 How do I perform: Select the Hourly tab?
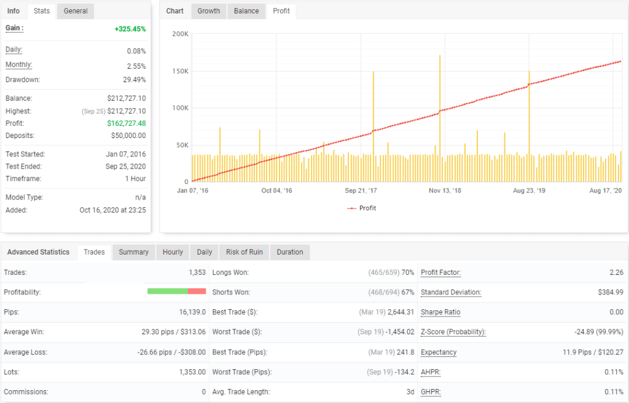pyautogui.click(x=173, y=252)
